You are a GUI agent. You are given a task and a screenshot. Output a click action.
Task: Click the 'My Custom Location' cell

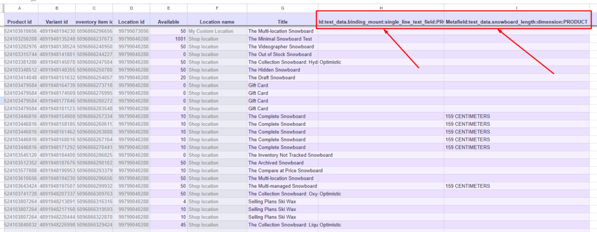point(217,31)
